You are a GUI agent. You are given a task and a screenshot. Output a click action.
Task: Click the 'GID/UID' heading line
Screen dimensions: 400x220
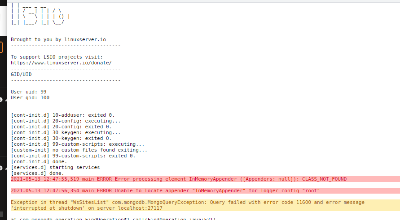21,74
